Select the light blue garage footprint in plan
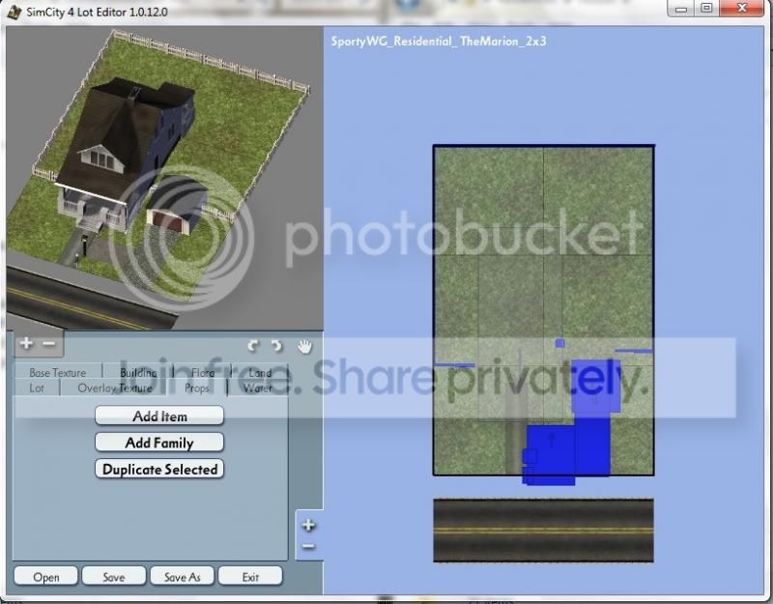 click(595, 386)
